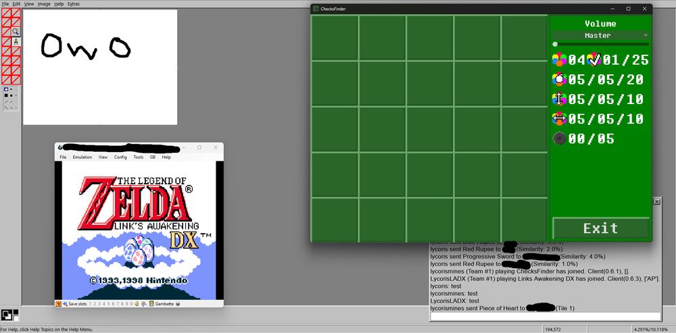Click the Save slots icon in emulator status bar
This screenshot has height=333, width=676.
65,304
